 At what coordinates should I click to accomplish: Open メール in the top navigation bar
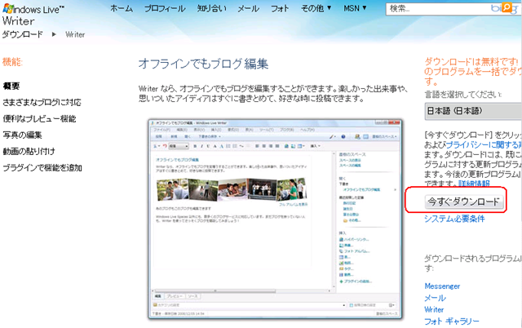(x=248, y=8)
